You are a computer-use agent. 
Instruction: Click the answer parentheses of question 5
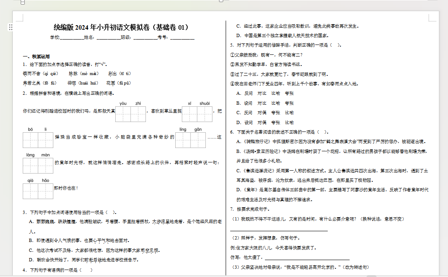(x=335, y=45)
